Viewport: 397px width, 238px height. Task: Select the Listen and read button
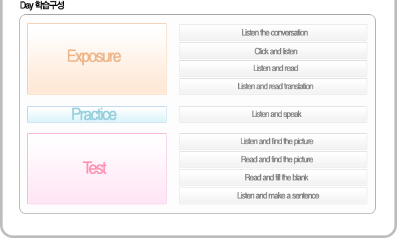273,69
